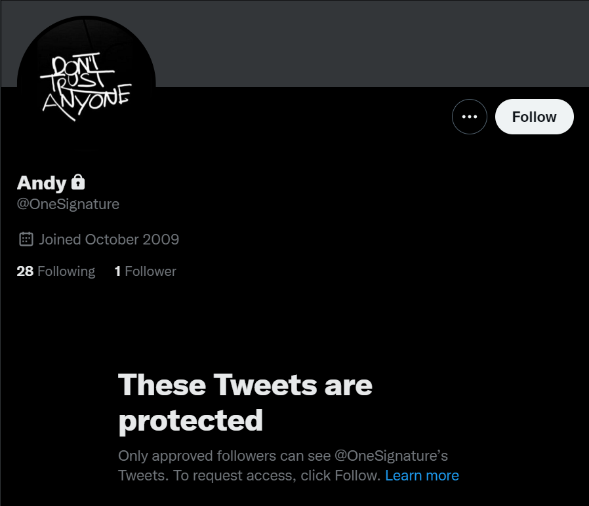Click the Follow button
Image resolution: width=589 pixels, height=506 pixels.
[534, 117]
